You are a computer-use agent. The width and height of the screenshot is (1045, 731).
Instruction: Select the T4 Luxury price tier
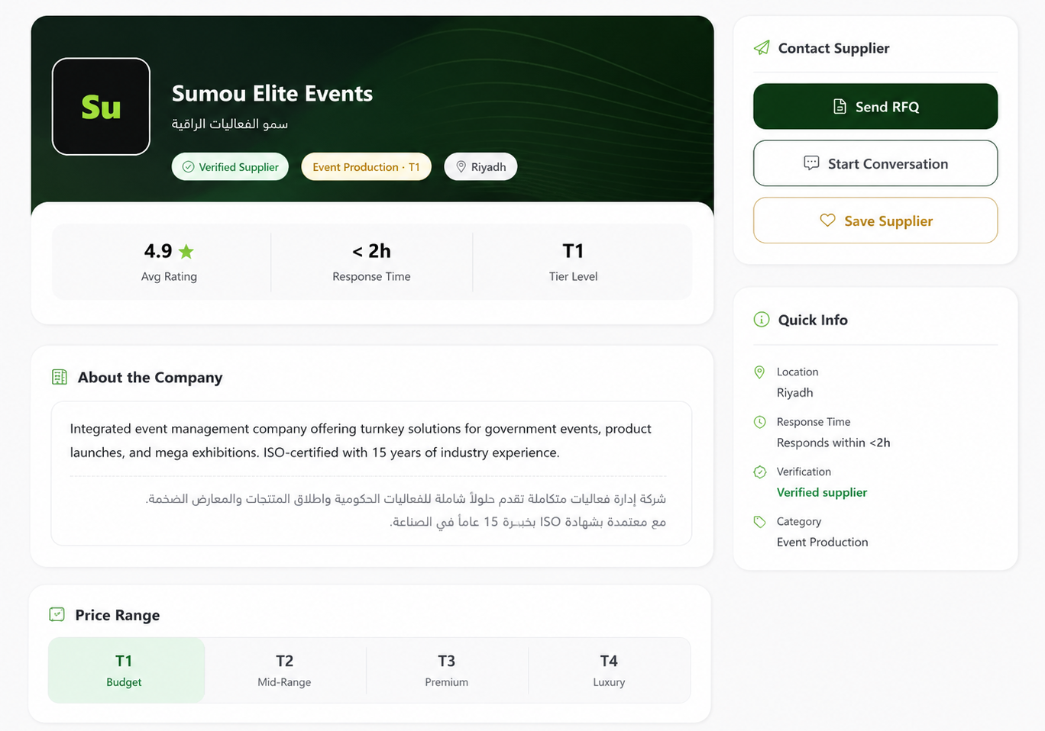point(609,670)
